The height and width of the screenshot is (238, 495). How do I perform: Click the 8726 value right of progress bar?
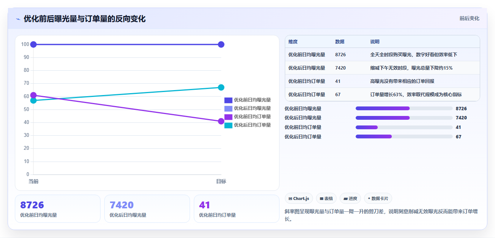click(x=461, y=108)
